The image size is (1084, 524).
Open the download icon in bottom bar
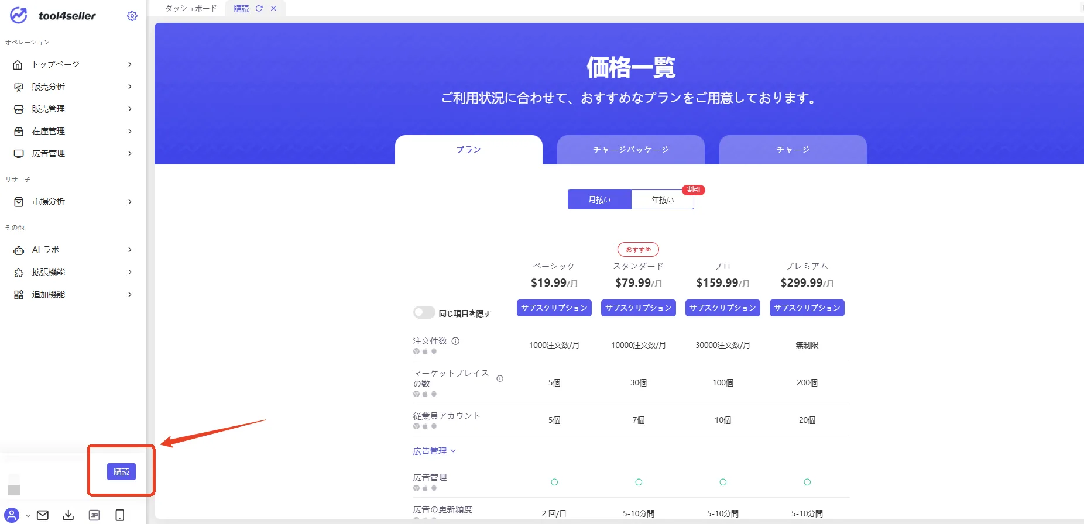pos(68,515)
